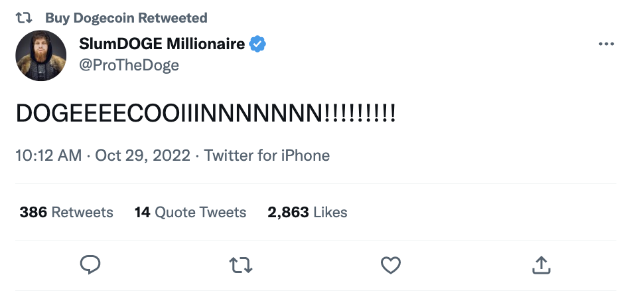Retweet using the bottom retweet arrows icon
Screen dimensions: 633x291
pos(240,265)
